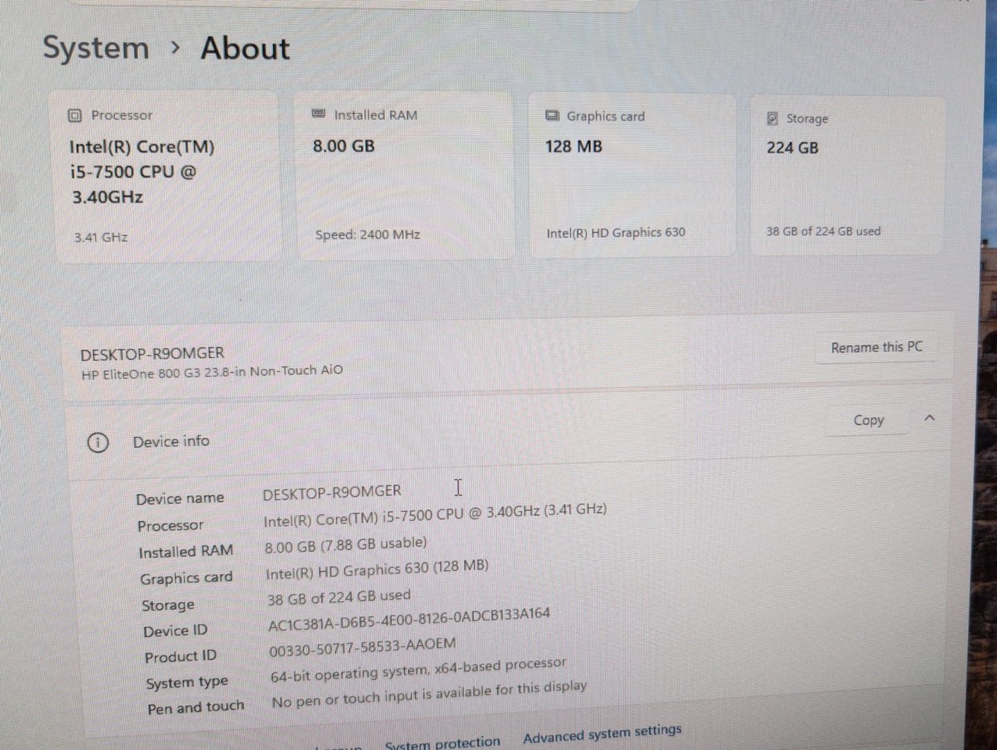This screenshot has height=750, width=997.
Task: Click the Device ID value starting AC1C381A
Action: coord(409,619)
